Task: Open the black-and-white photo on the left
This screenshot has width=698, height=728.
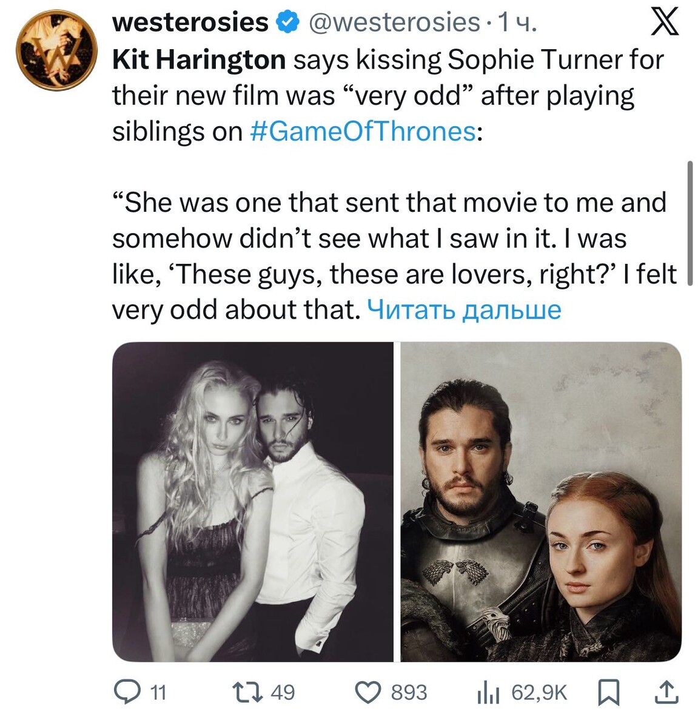Action: coord(253,502)
